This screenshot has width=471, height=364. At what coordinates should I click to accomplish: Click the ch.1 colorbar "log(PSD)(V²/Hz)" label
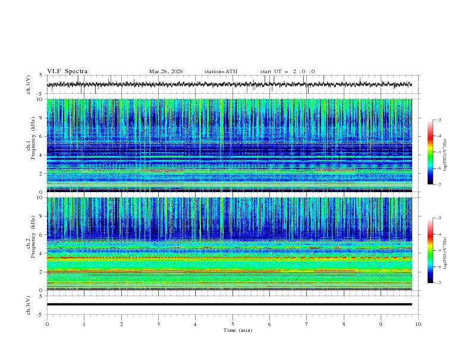pyautogui.click(x=445, y=156)
